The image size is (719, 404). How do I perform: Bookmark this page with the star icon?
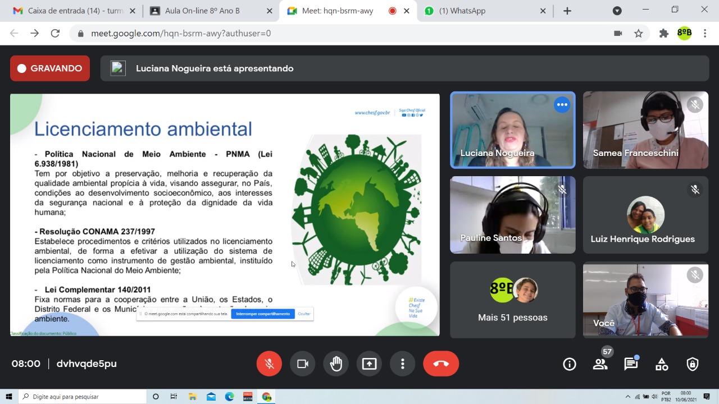(x=639, y=33)
